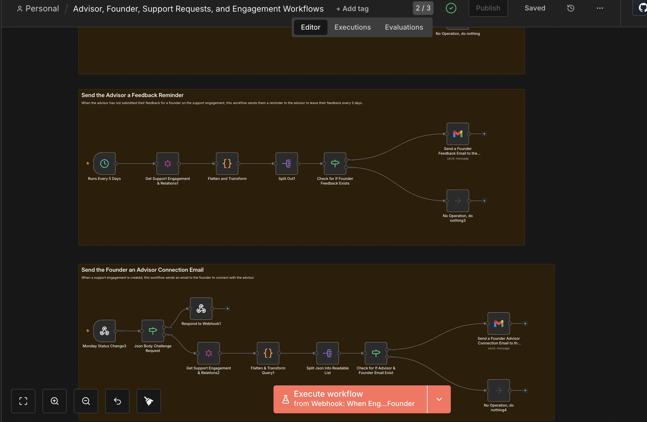Select the Respond to Webhook1 node

tap(201, 309)
